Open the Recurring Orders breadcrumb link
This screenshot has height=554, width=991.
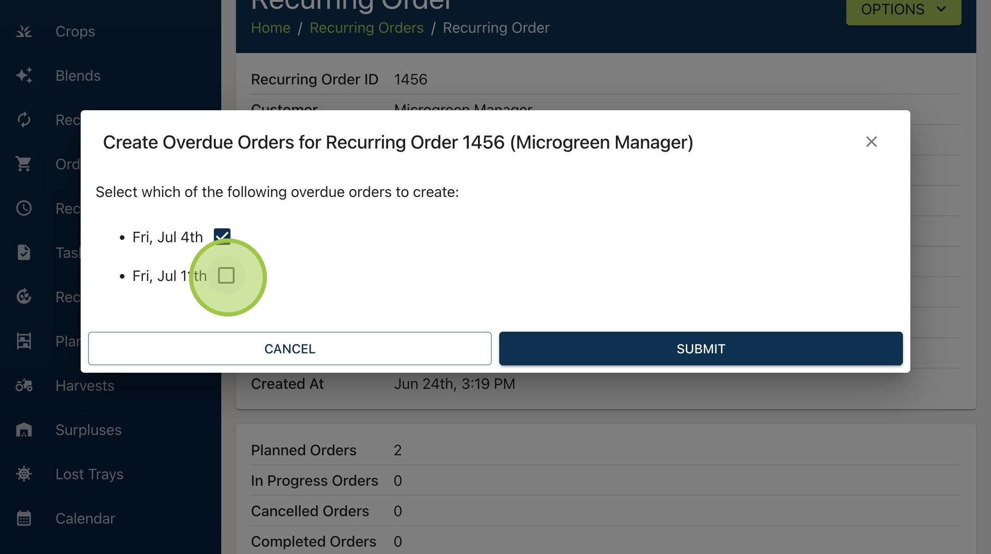click(366, 28)
